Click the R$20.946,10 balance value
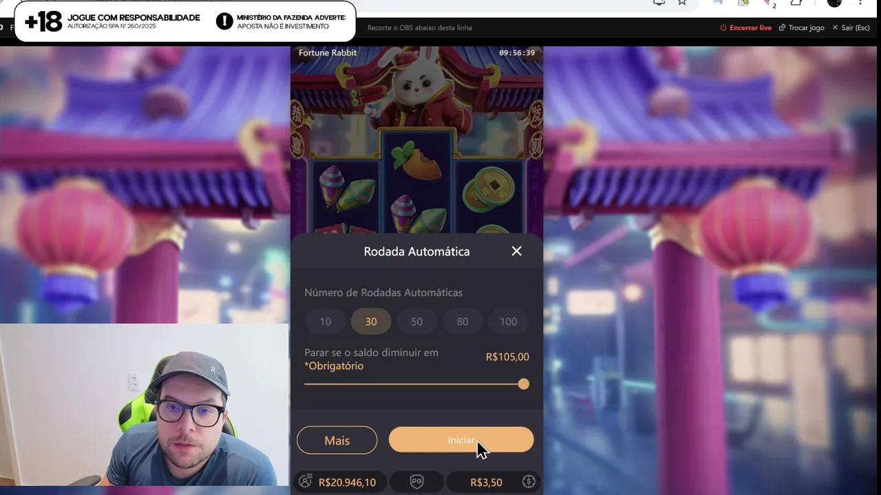881x495 pixels. [x=347, y=483]
